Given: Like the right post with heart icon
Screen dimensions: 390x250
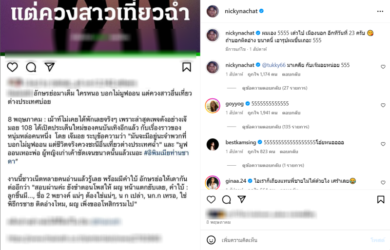Looking at the screenshot, I should click(211, 199).
